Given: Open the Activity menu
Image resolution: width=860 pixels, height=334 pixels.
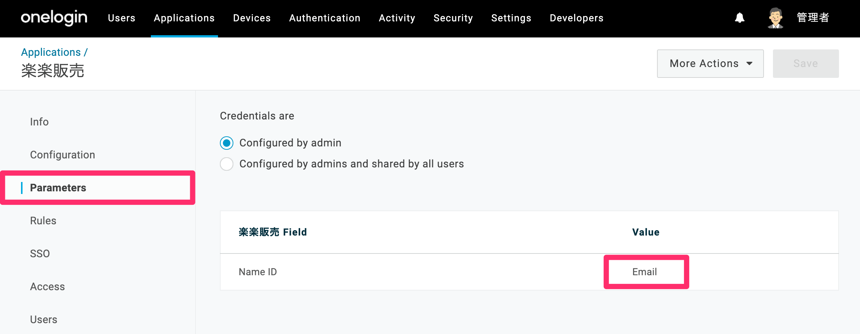Looking at the screenshot, I should [x=397, y=18].
